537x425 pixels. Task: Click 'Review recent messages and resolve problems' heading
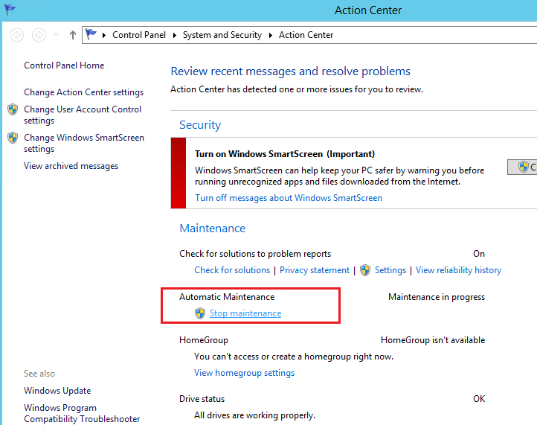[x=290, y=71]
